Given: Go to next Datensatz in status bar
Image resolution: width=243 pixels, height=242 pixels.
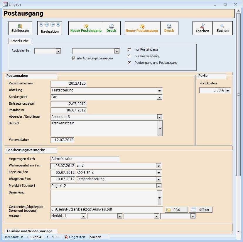Looking at the screenshot, I should (x=48, y=237).
